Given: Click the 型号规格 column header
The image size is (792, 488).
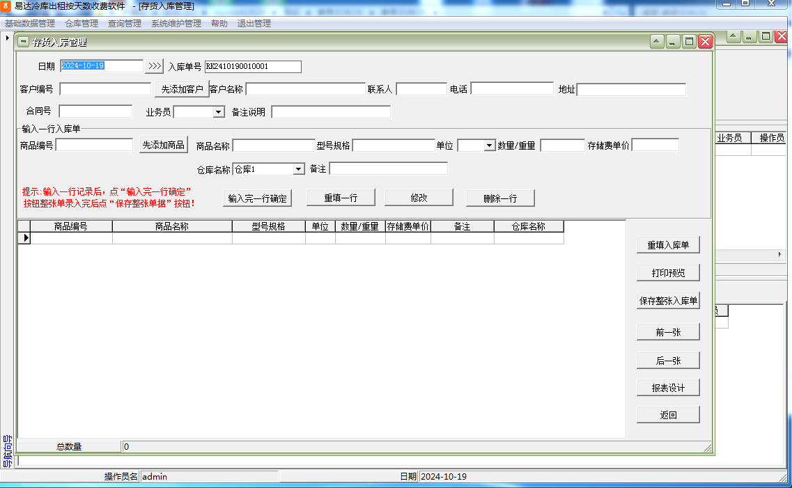Looking at the screenshot, I should click(x=269, y=226).
